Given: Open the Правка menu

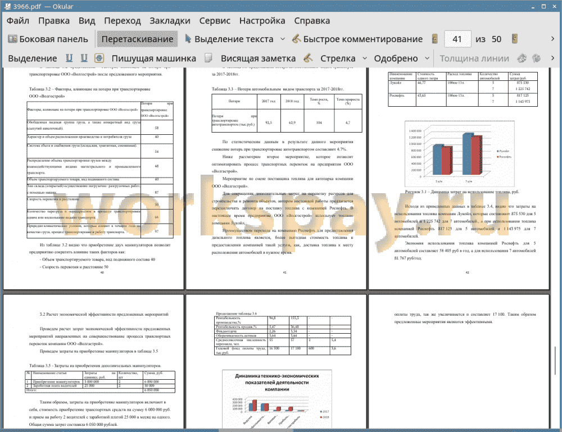Looking at the screenshot, I should [54, 21].
